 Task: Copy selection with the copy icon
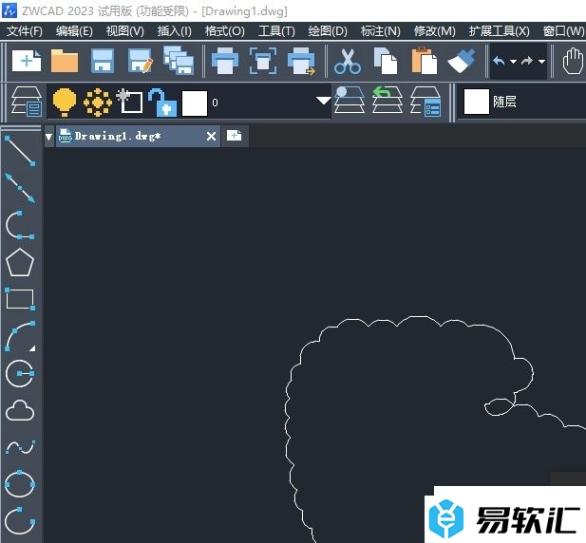coord(386,61)
